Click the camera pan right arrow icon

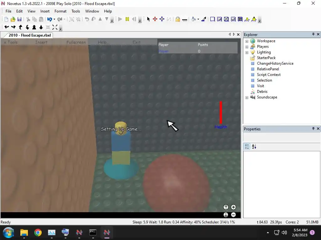click(x=13, y=27)
